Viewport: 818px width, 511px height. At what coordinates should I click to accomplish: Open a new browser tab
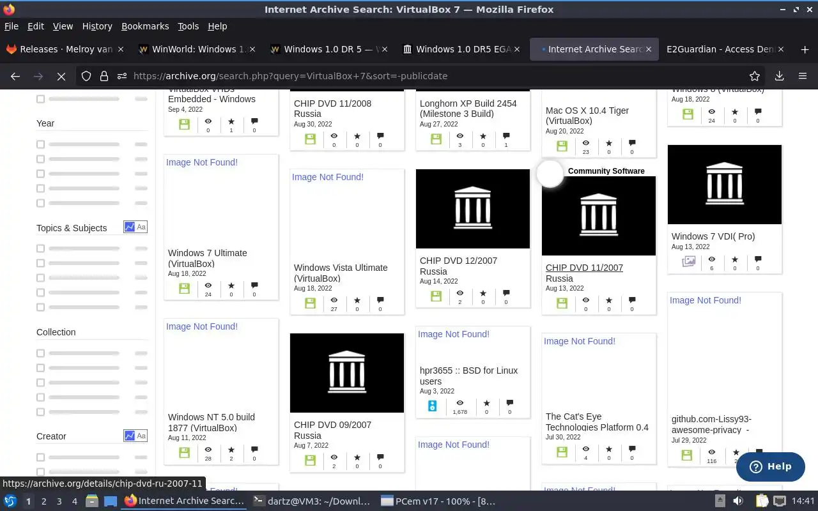805,49
